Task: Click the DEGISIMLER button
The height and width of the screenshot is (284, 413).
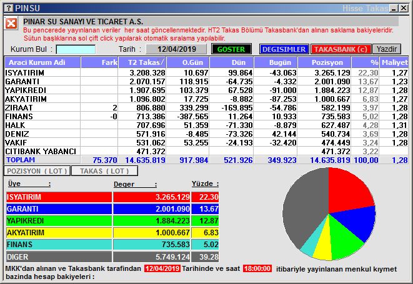Action: [284, 49]
